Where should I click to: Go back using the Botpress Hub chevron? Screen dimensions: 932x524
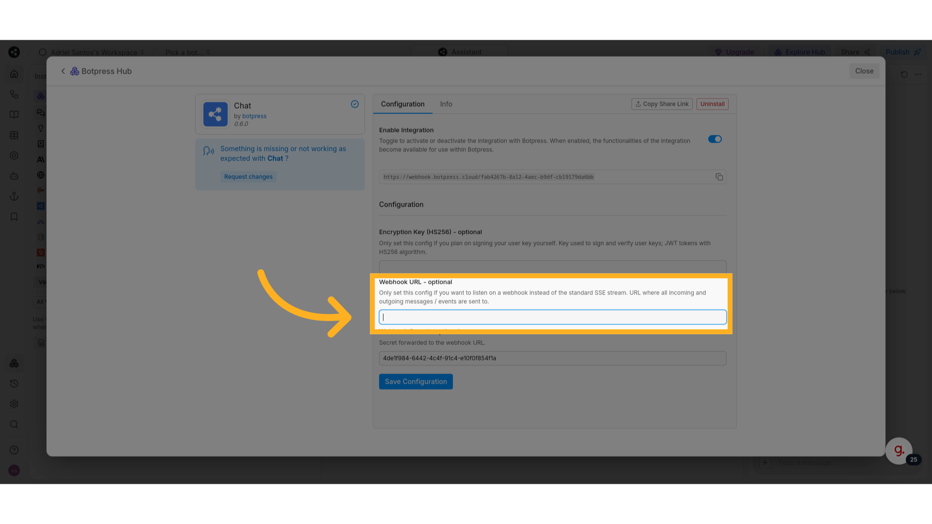coord(63,71)
